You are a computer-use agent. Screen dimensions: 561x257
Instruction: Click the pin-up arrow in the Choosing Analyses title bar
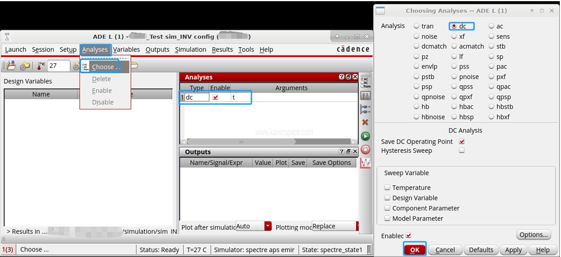click(x=532, y=11)
